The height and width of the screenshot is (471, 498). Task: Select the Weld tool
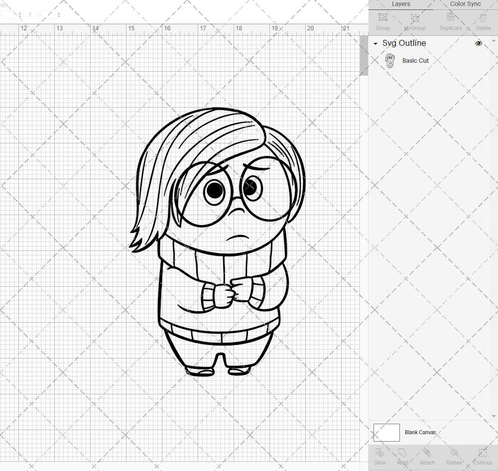402,456
